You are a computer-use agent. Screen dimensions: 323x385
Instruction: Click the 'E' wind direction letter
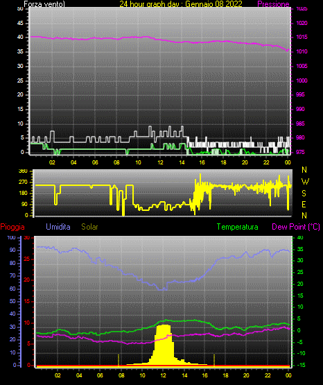[304, 204]
